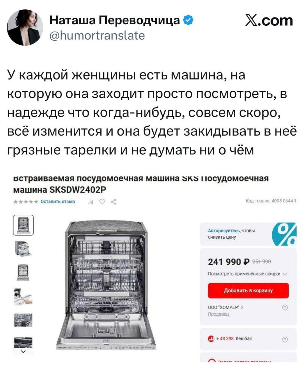This screenshot has width=308, height=374.
Task: Select fourth thumbnail showing hand
Action: 23,296
